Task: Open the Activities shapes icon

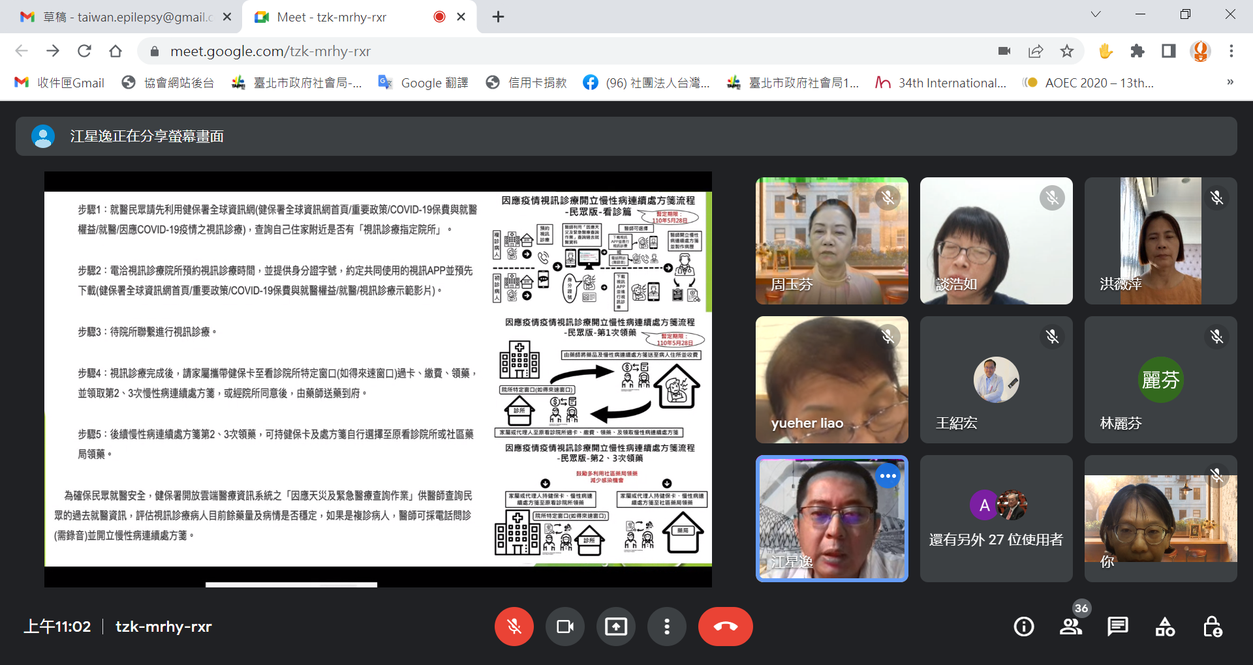Action: pos(1165,627)
